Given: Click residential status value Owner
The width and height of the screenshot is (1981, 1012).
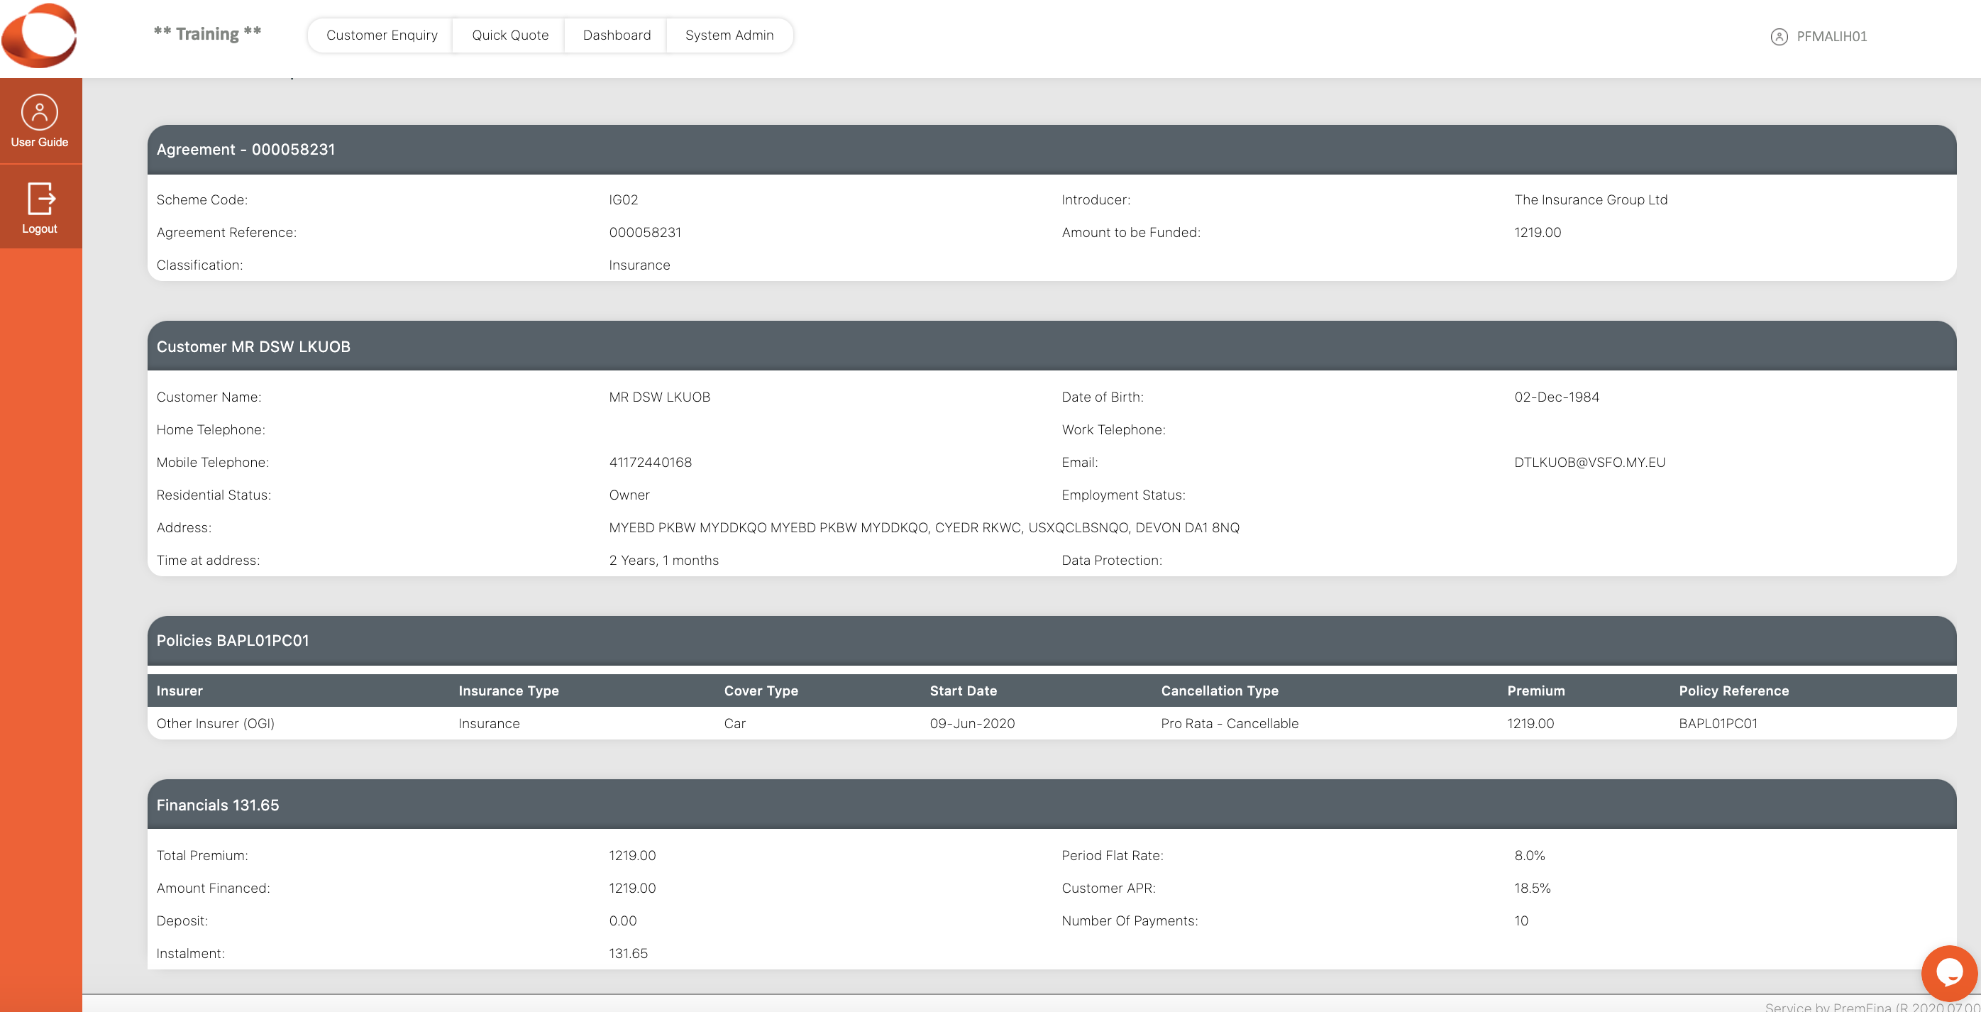Looking at the screenshot, I should pyautogui.click(x=629, y=495).
